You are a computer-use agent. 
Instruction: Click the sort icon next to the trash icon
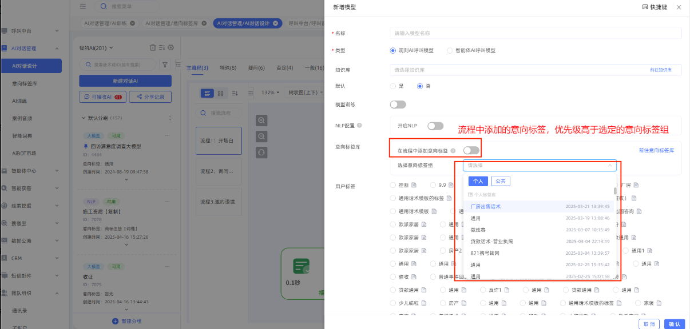pyautogui.click(x=162, y=47)
